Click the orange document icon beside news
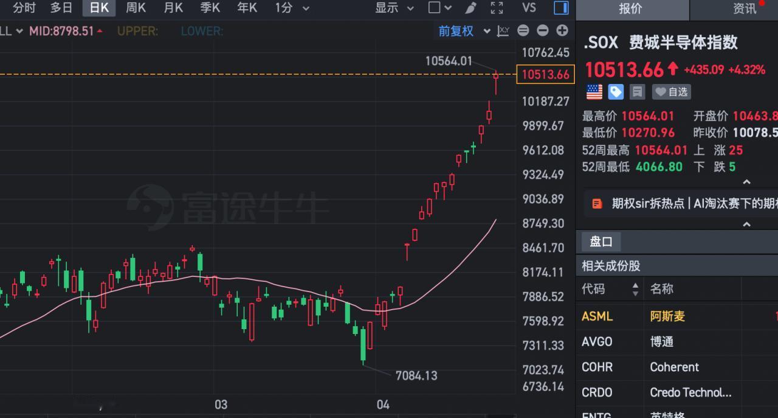The height and width of the screenshot is (418, 778). [597, 204]
